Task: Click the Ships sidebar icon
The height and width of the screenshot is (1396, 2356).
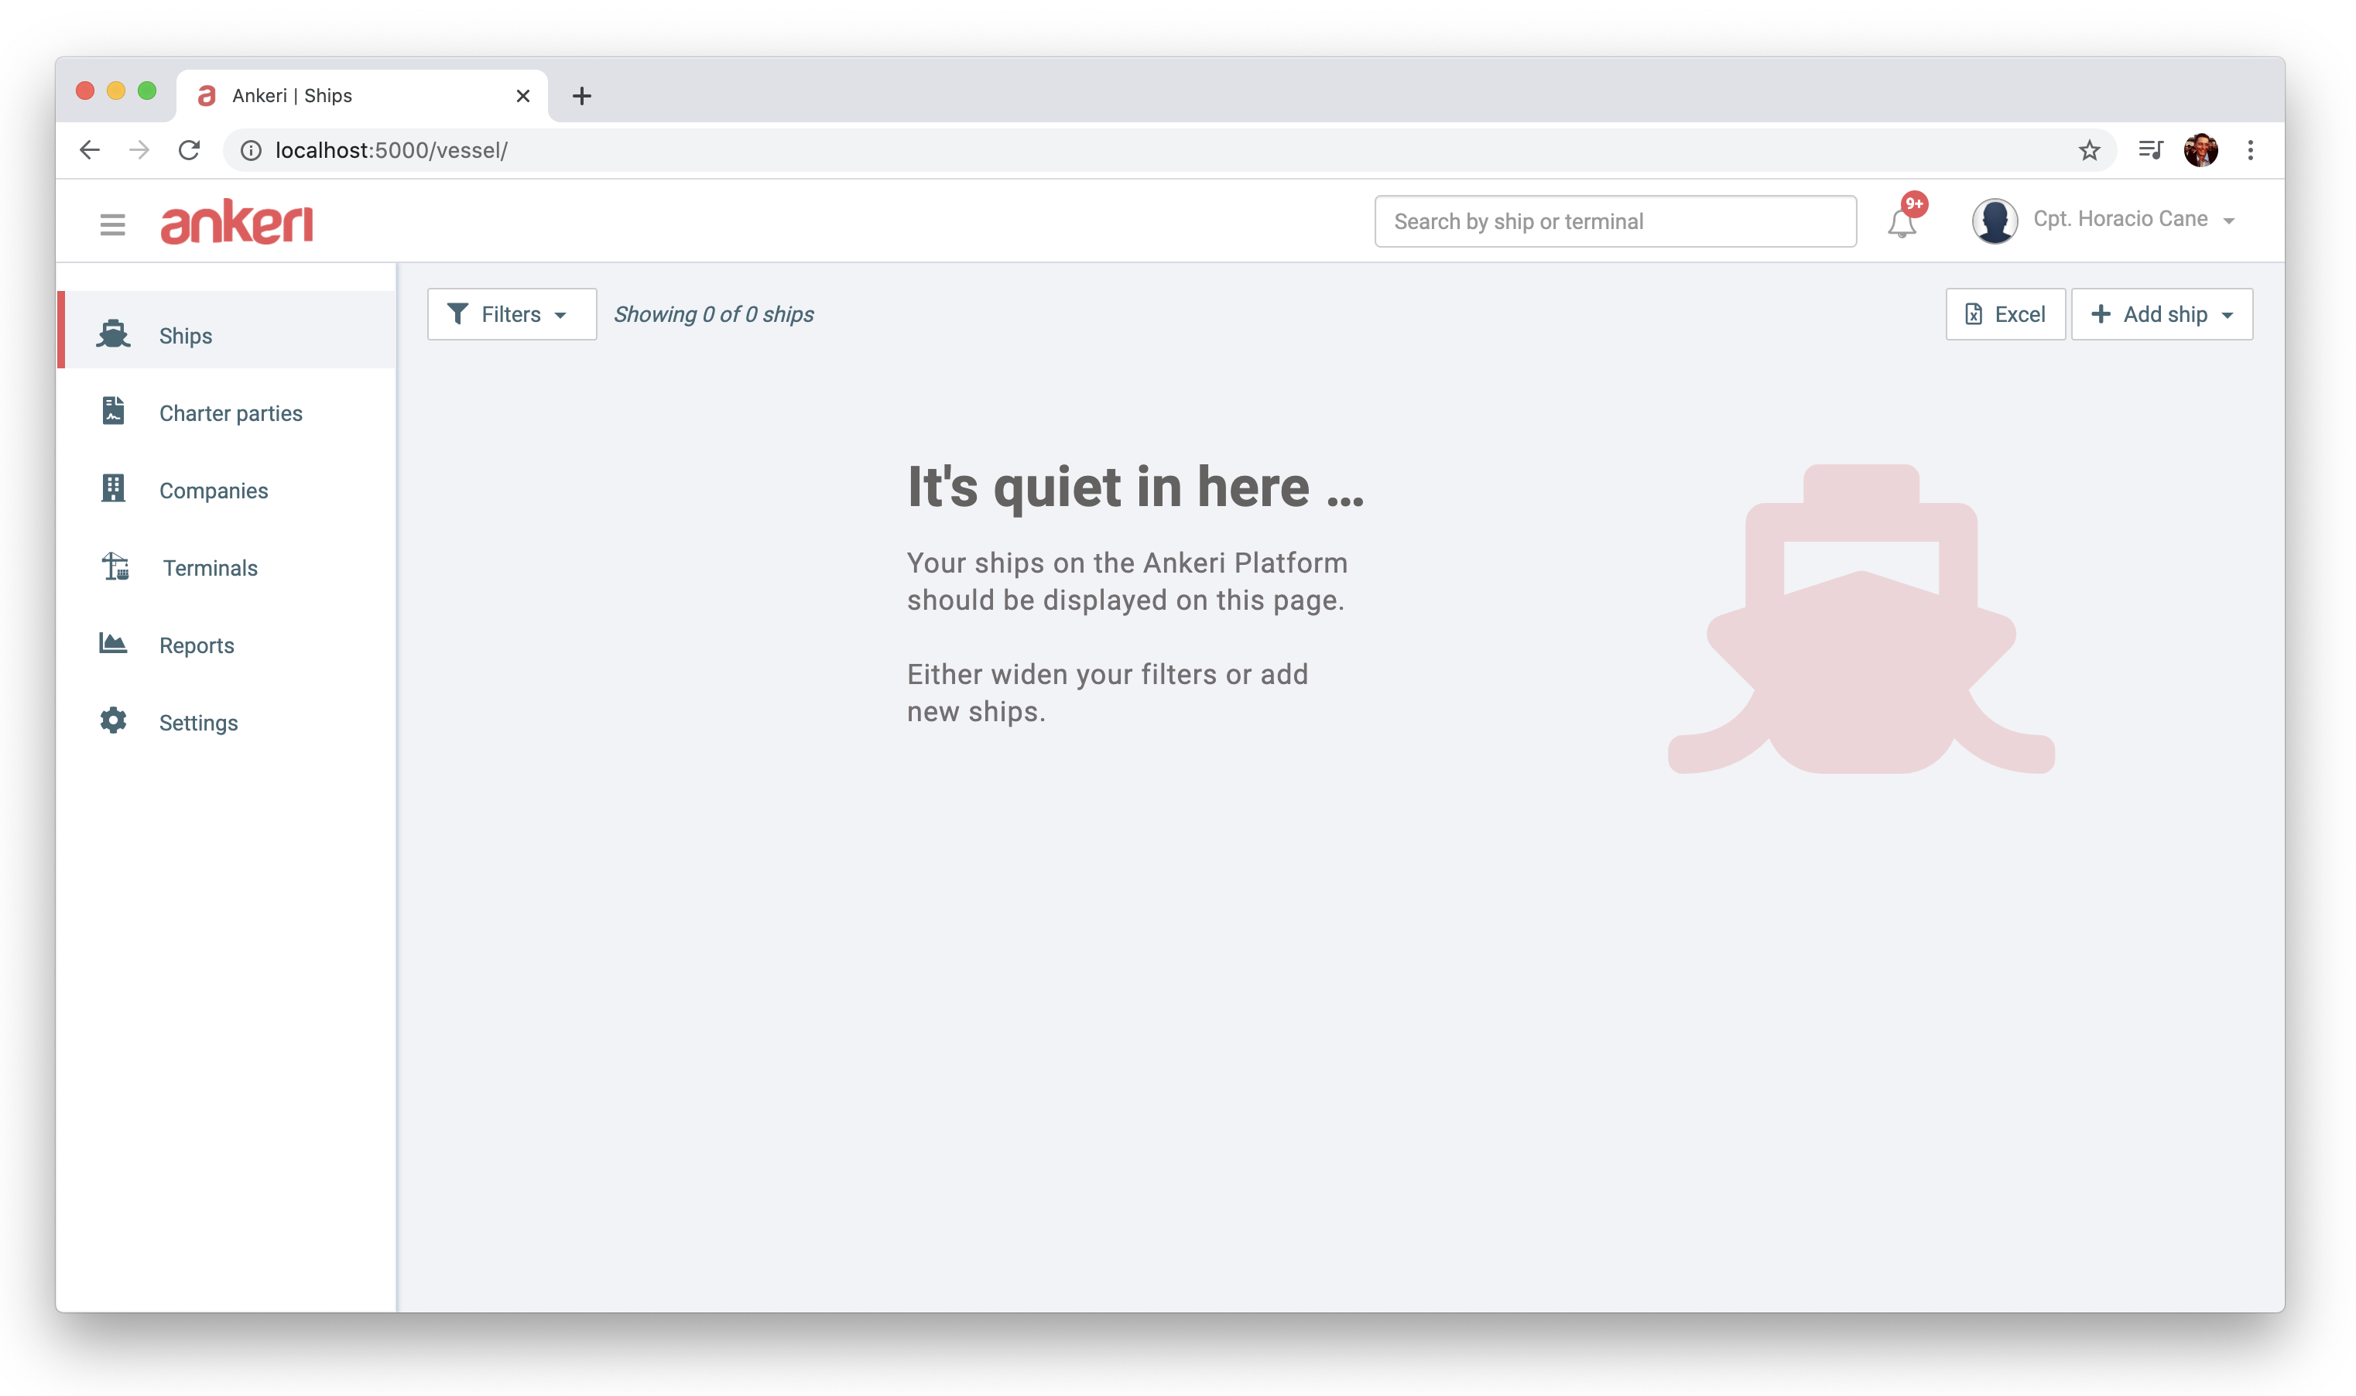Action: click(x=113, y=334)
